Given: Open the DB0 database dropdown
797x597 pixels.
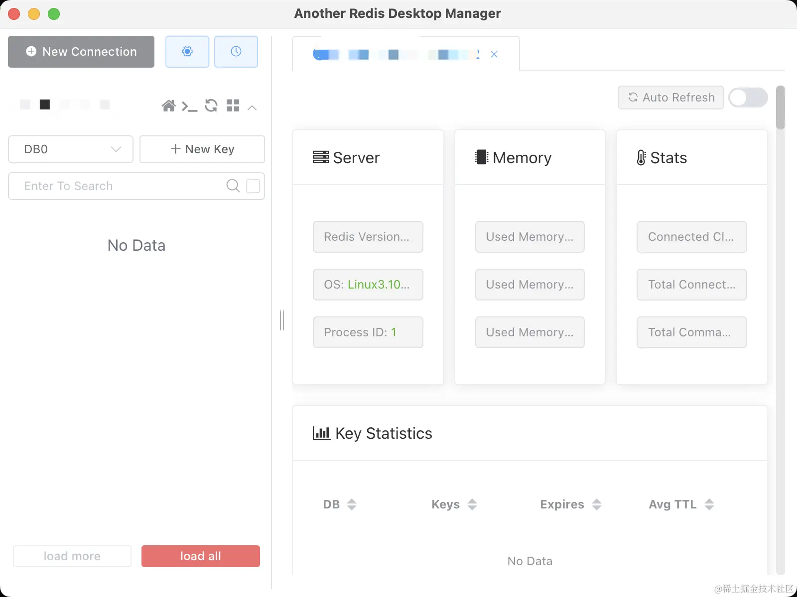Looking at the screenshot, I should [x=71, y=149].
